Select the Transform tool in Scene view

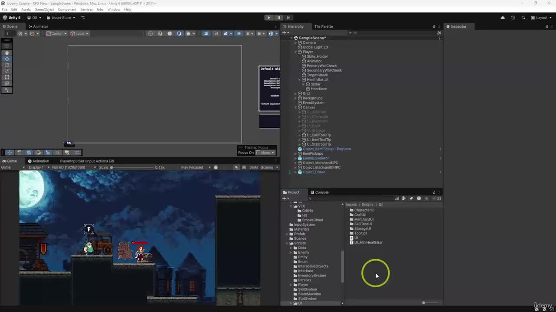tap(7, 83)
